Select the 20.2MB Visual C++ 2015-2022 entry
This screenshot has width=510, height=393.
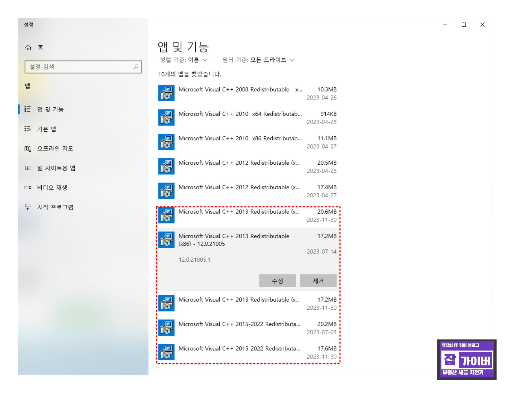(240, 328)
